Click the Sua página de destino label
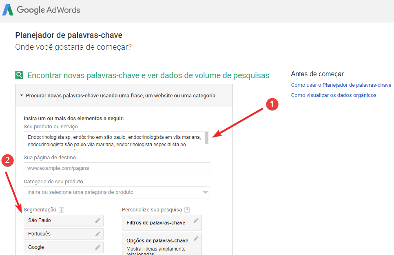Viewport: 394px width, 255px height. point(50,158)
